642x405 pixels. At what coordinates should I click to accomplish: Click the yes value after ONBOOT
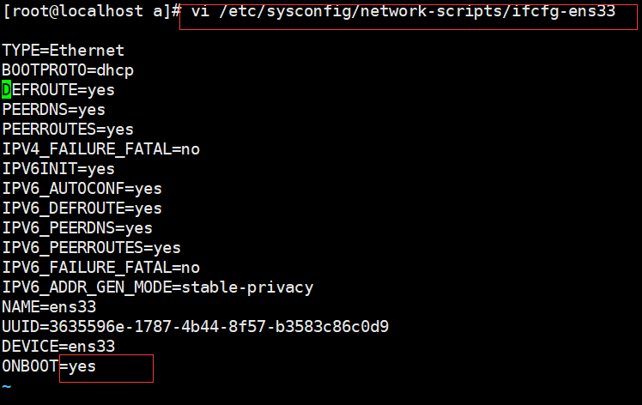[82, 366]
